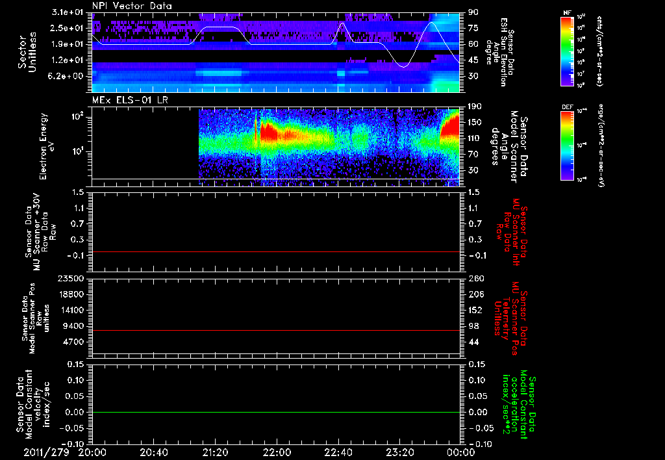The width and height of the screenshot is (665, 460).
Task: Click the "23500" scanner position tick value
Action: (70, 279)
